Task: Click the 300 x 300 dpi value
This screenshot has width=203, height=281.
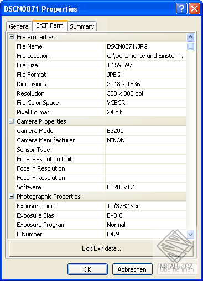Action: tap(125, 93)
